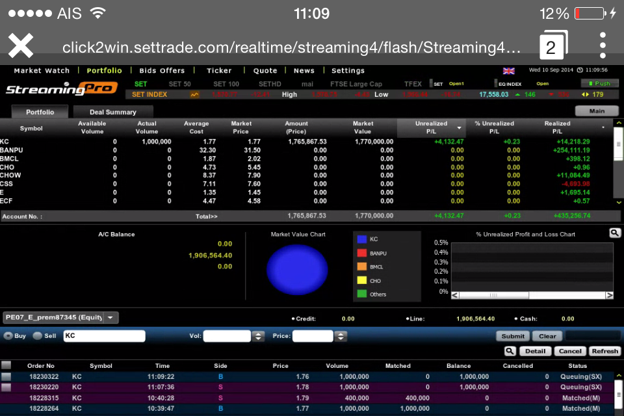Open the Portfolio menu item
The width and height of the screenshot is (624, 416).
click(x=104, y=70)
